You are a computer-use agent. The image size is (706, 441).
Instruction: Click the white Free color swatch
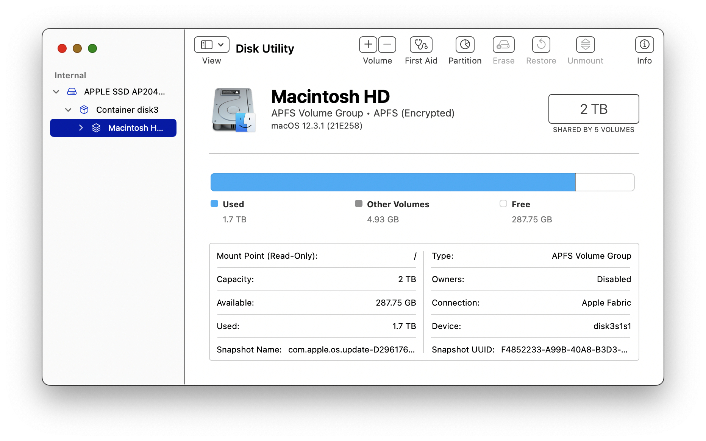point(503,204)
